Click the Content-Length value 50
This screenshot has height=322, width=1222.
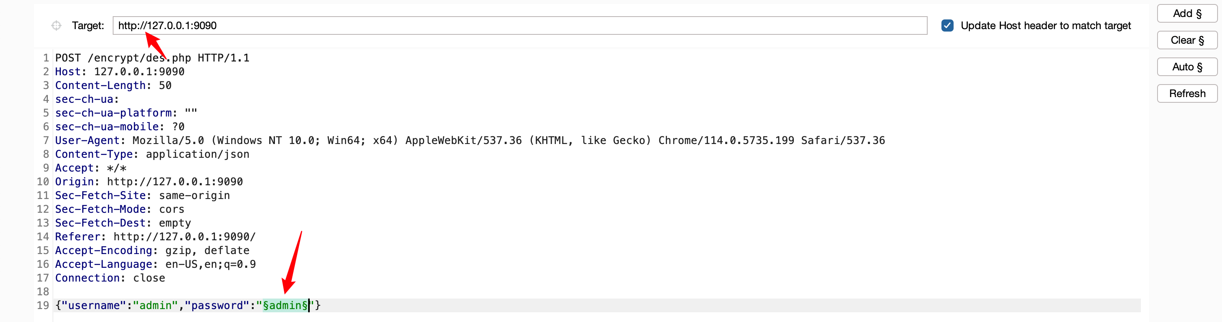pos(165,85)
